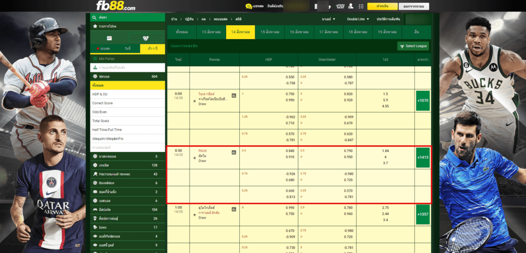Pick 1x2 odds 2.44 in 1:00 match
This screenshot has width=526, height=253.
[x=385, y=214]
